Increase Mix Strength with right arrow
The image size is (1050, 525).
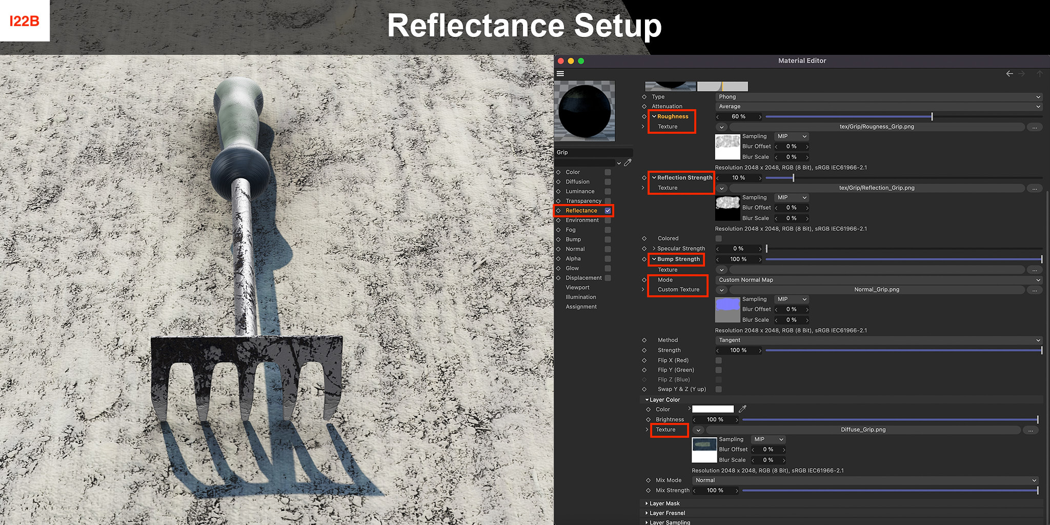click(x=737, y=491)
